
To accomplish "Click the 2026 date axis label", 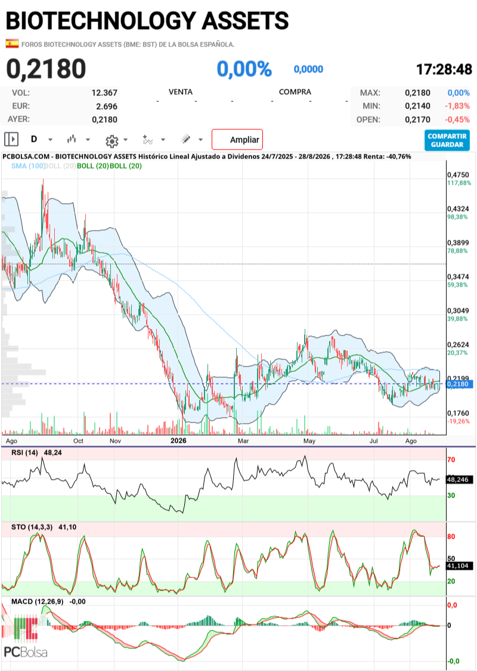I will [178, 441].
